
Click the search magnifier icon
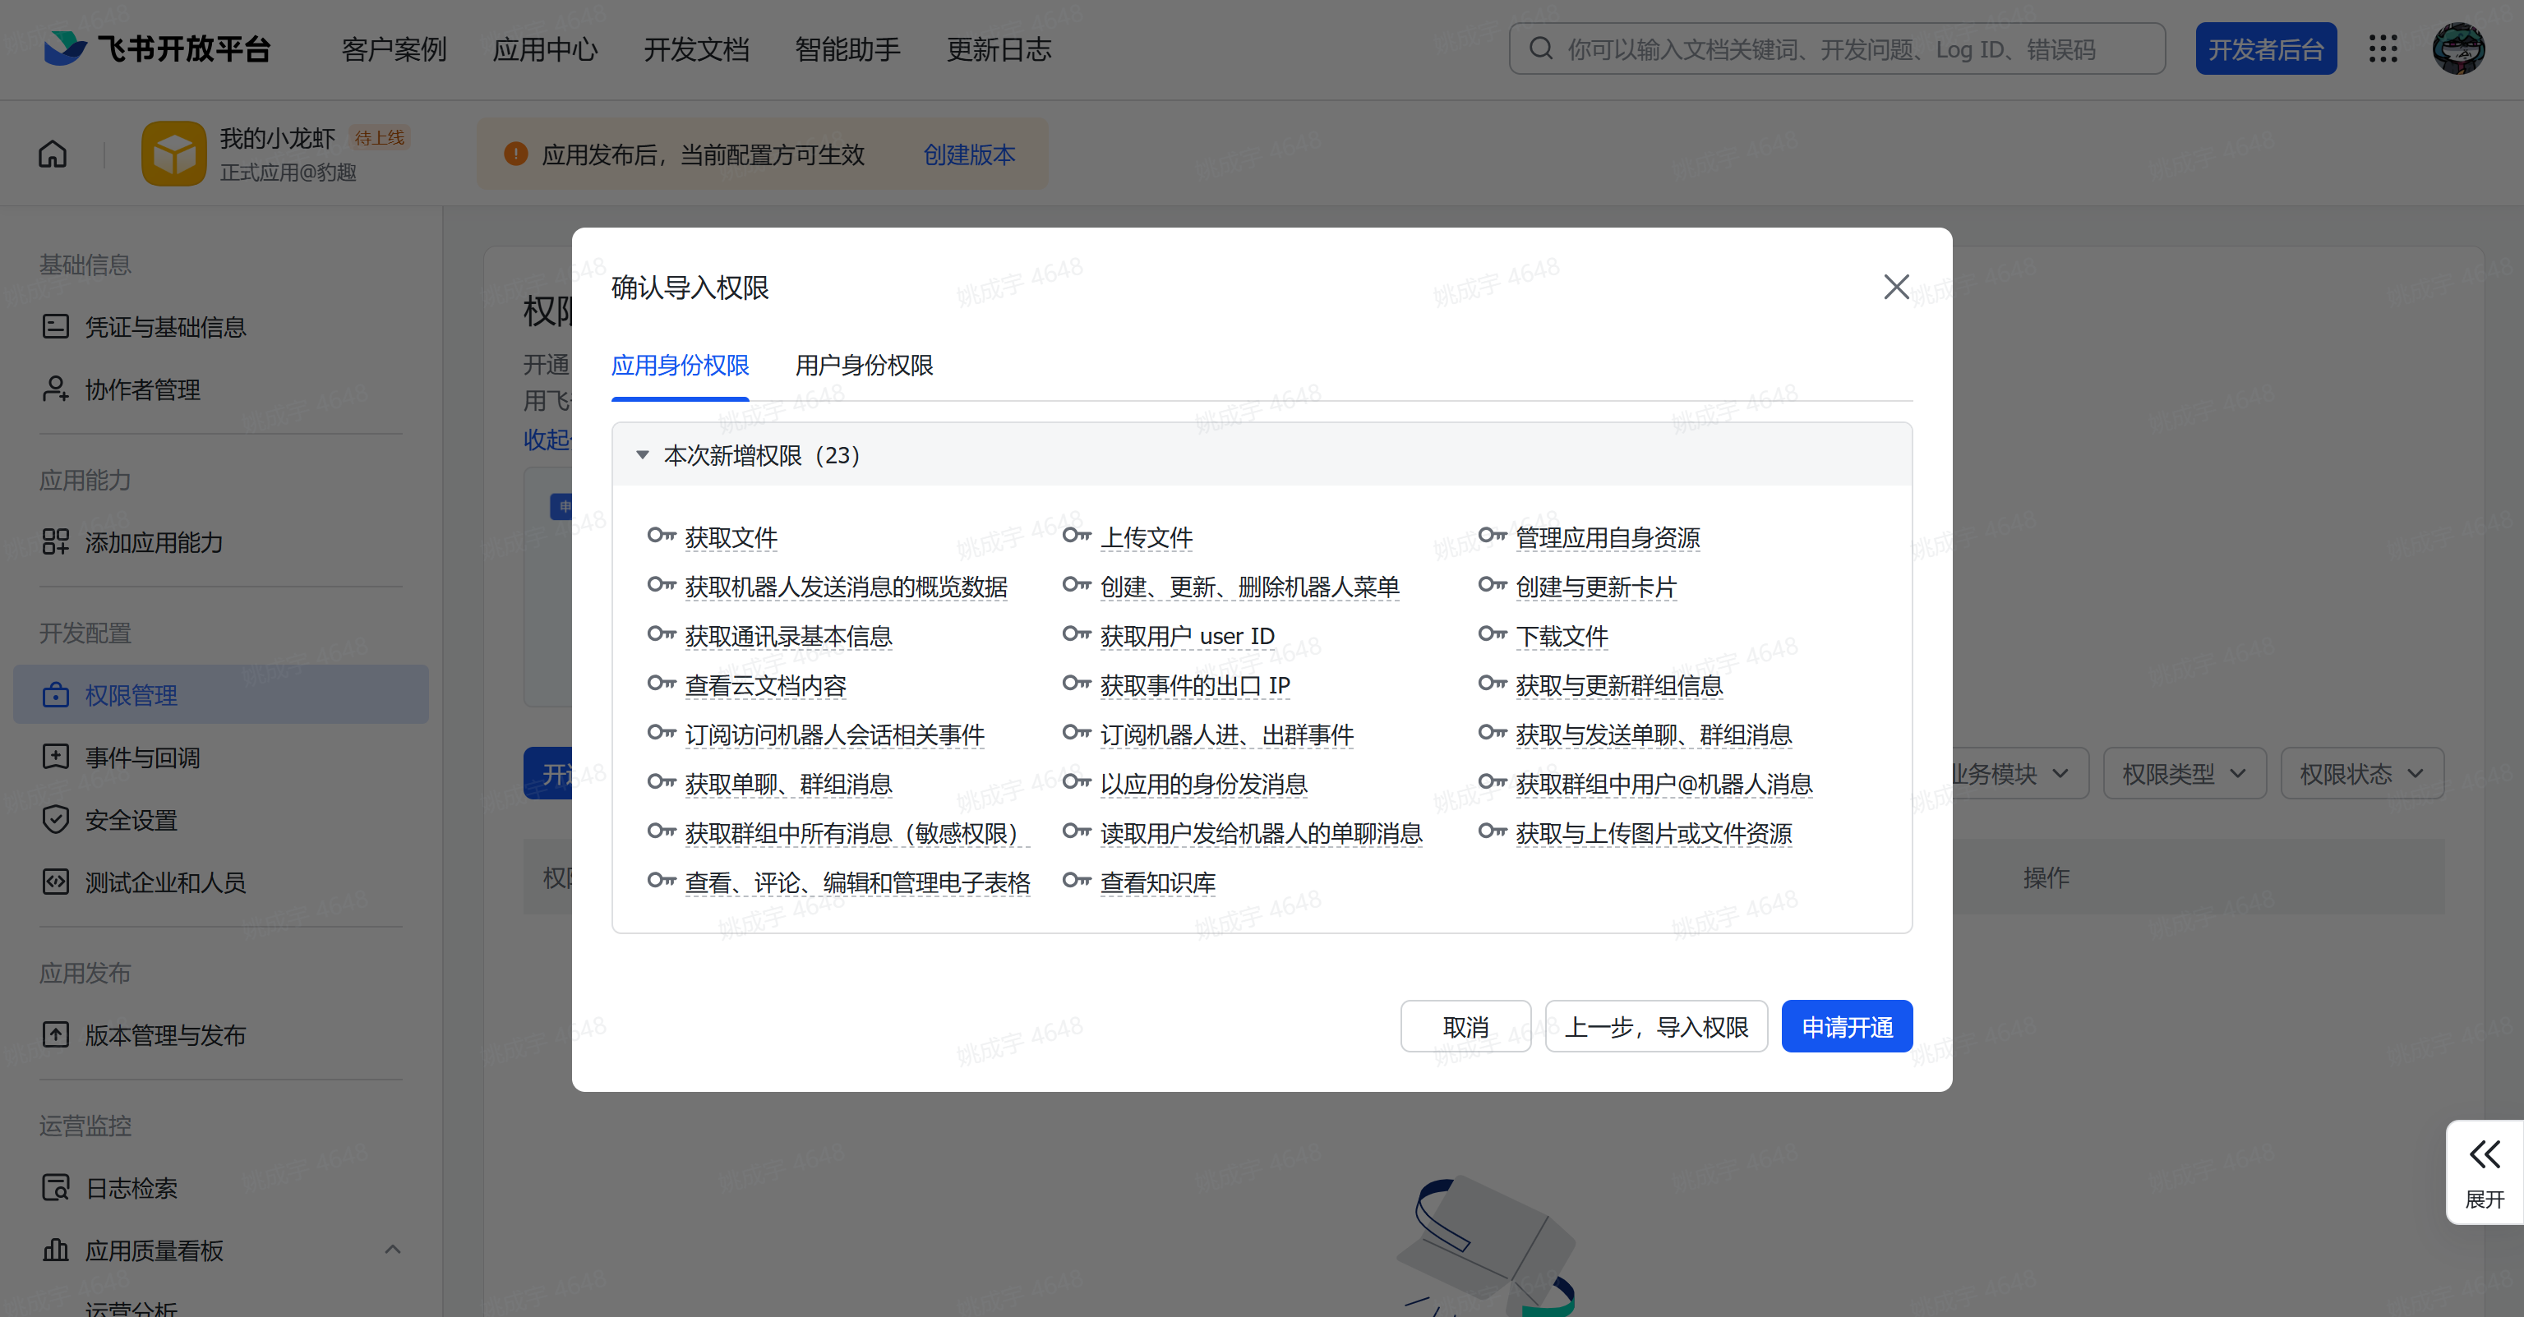[1541, 49]
